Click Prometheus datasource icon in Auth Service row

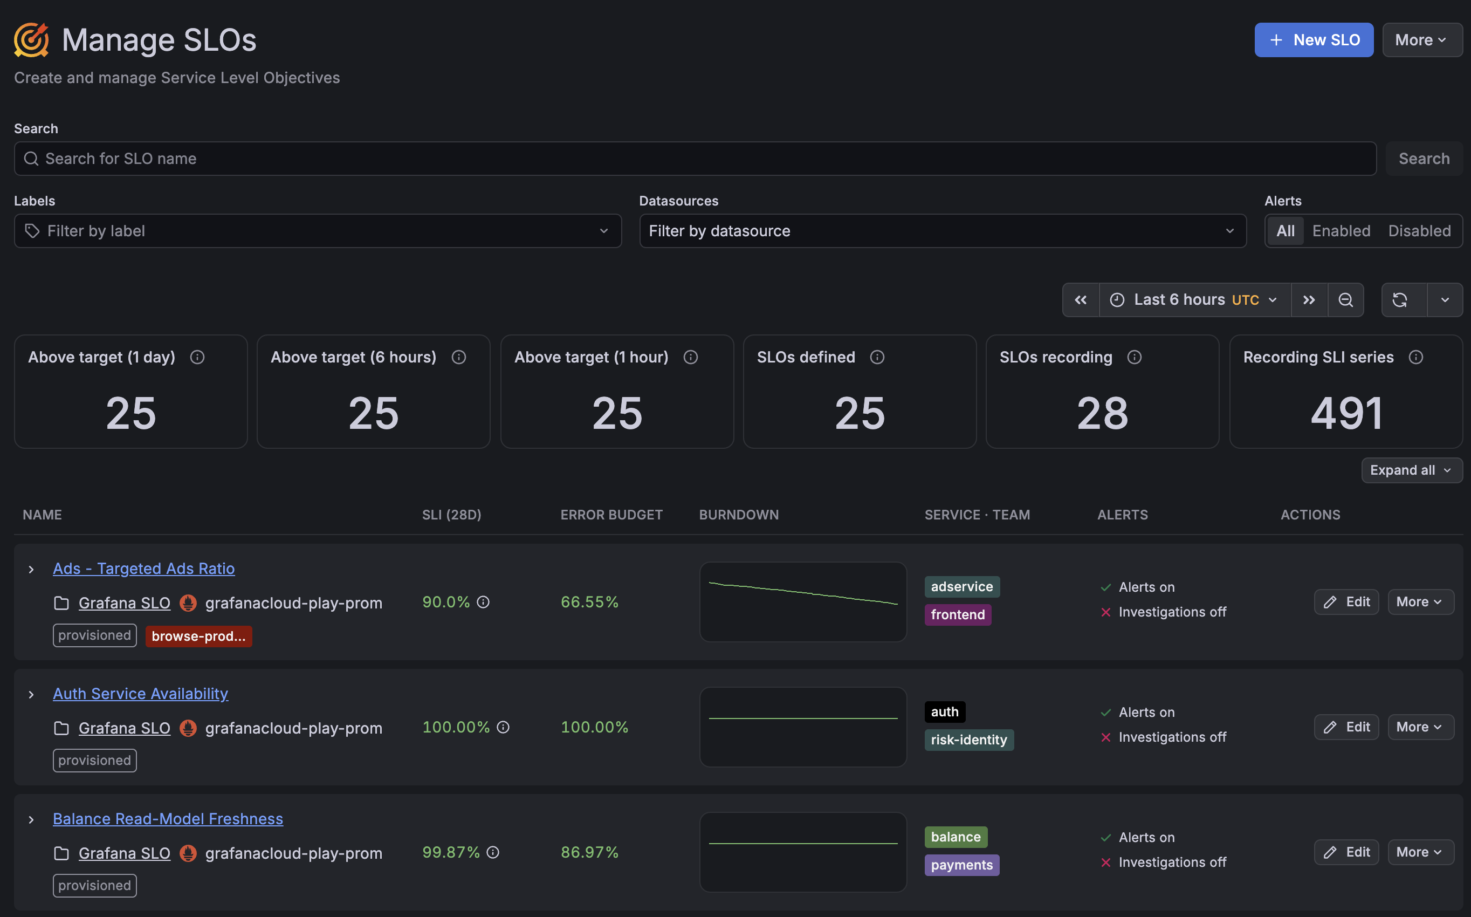click(x=188, y=728)
